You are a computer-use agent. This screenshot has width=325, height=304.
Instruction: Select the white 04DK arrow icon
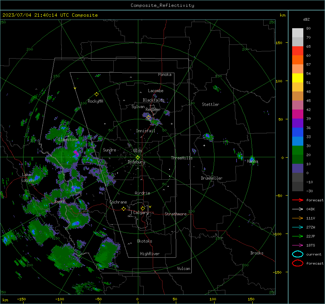(x=298, y=209)
